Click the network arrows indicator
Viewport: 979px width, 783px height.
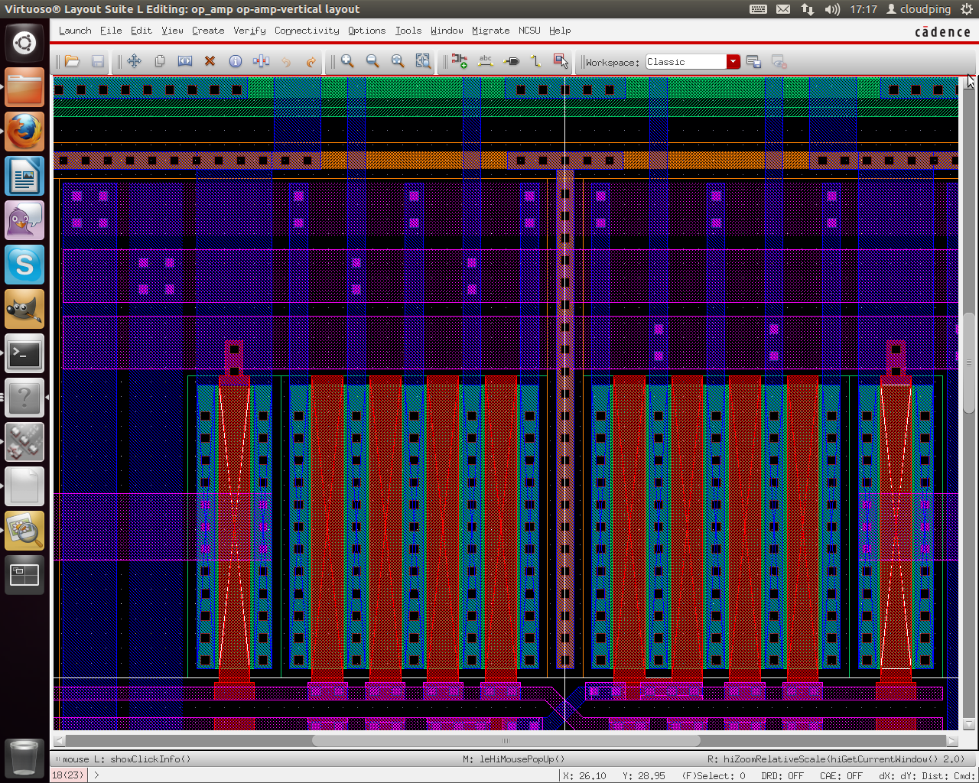pos(808,9)
